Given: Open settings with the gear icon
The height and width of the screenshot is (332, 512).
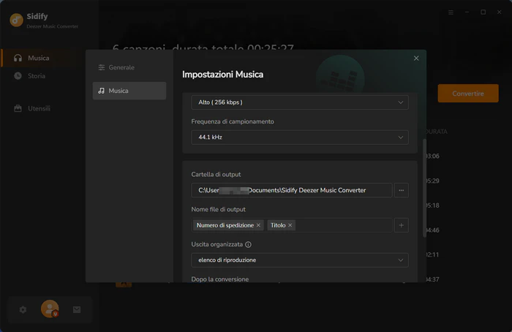Looking at the screenshot, I should (x=23, y=309).
